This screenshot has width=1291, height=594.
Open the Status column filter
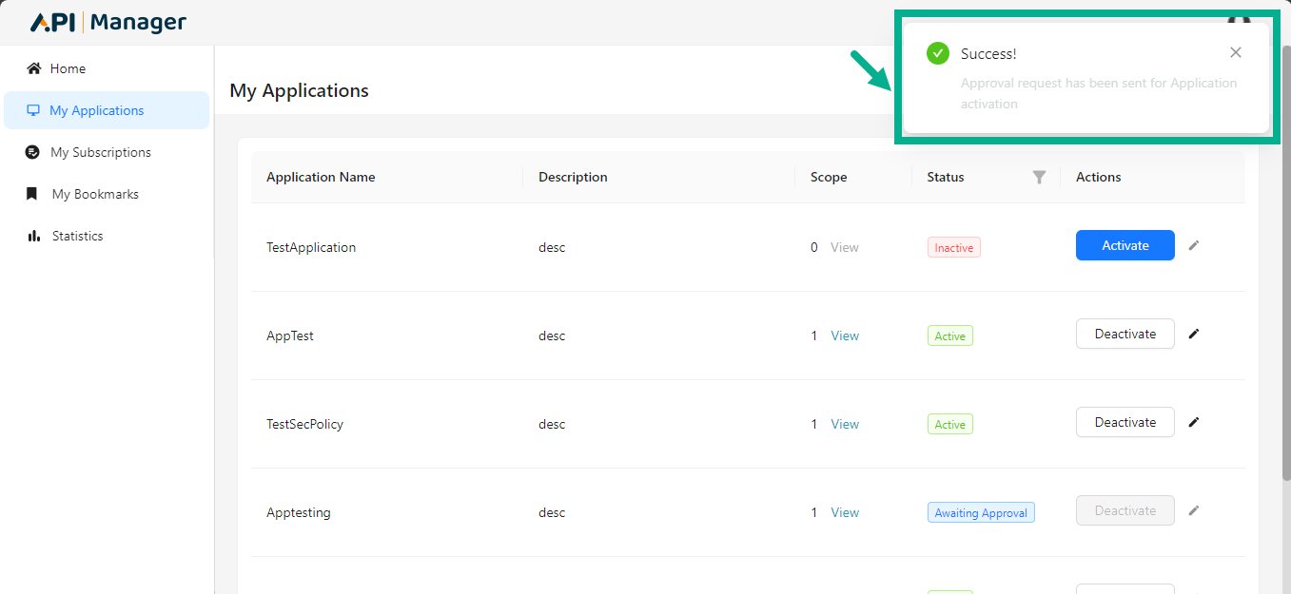pyautogui.click(x=1039, y=177)
